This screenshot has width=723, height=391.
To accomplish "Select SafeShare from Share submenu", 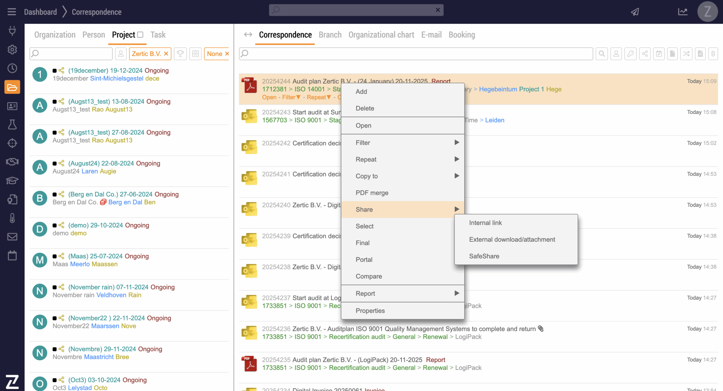I will point(484,256).
